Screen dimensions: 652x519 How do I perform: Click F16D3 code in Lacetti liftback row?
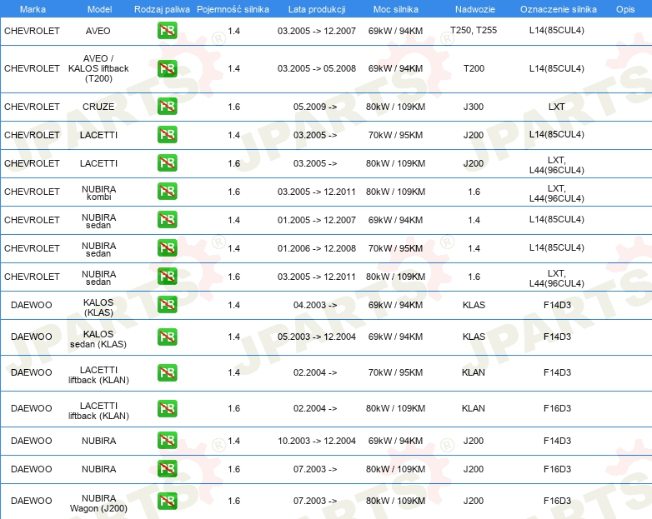pos(557,408)
